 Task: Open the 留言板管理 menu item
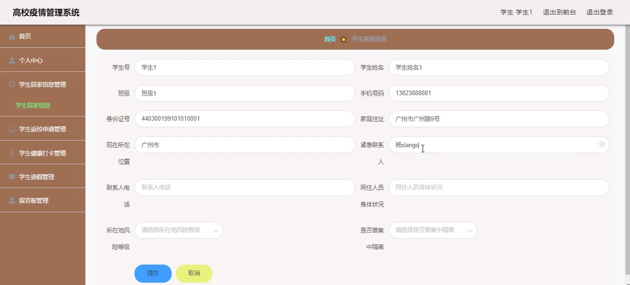tap(43, 201)
